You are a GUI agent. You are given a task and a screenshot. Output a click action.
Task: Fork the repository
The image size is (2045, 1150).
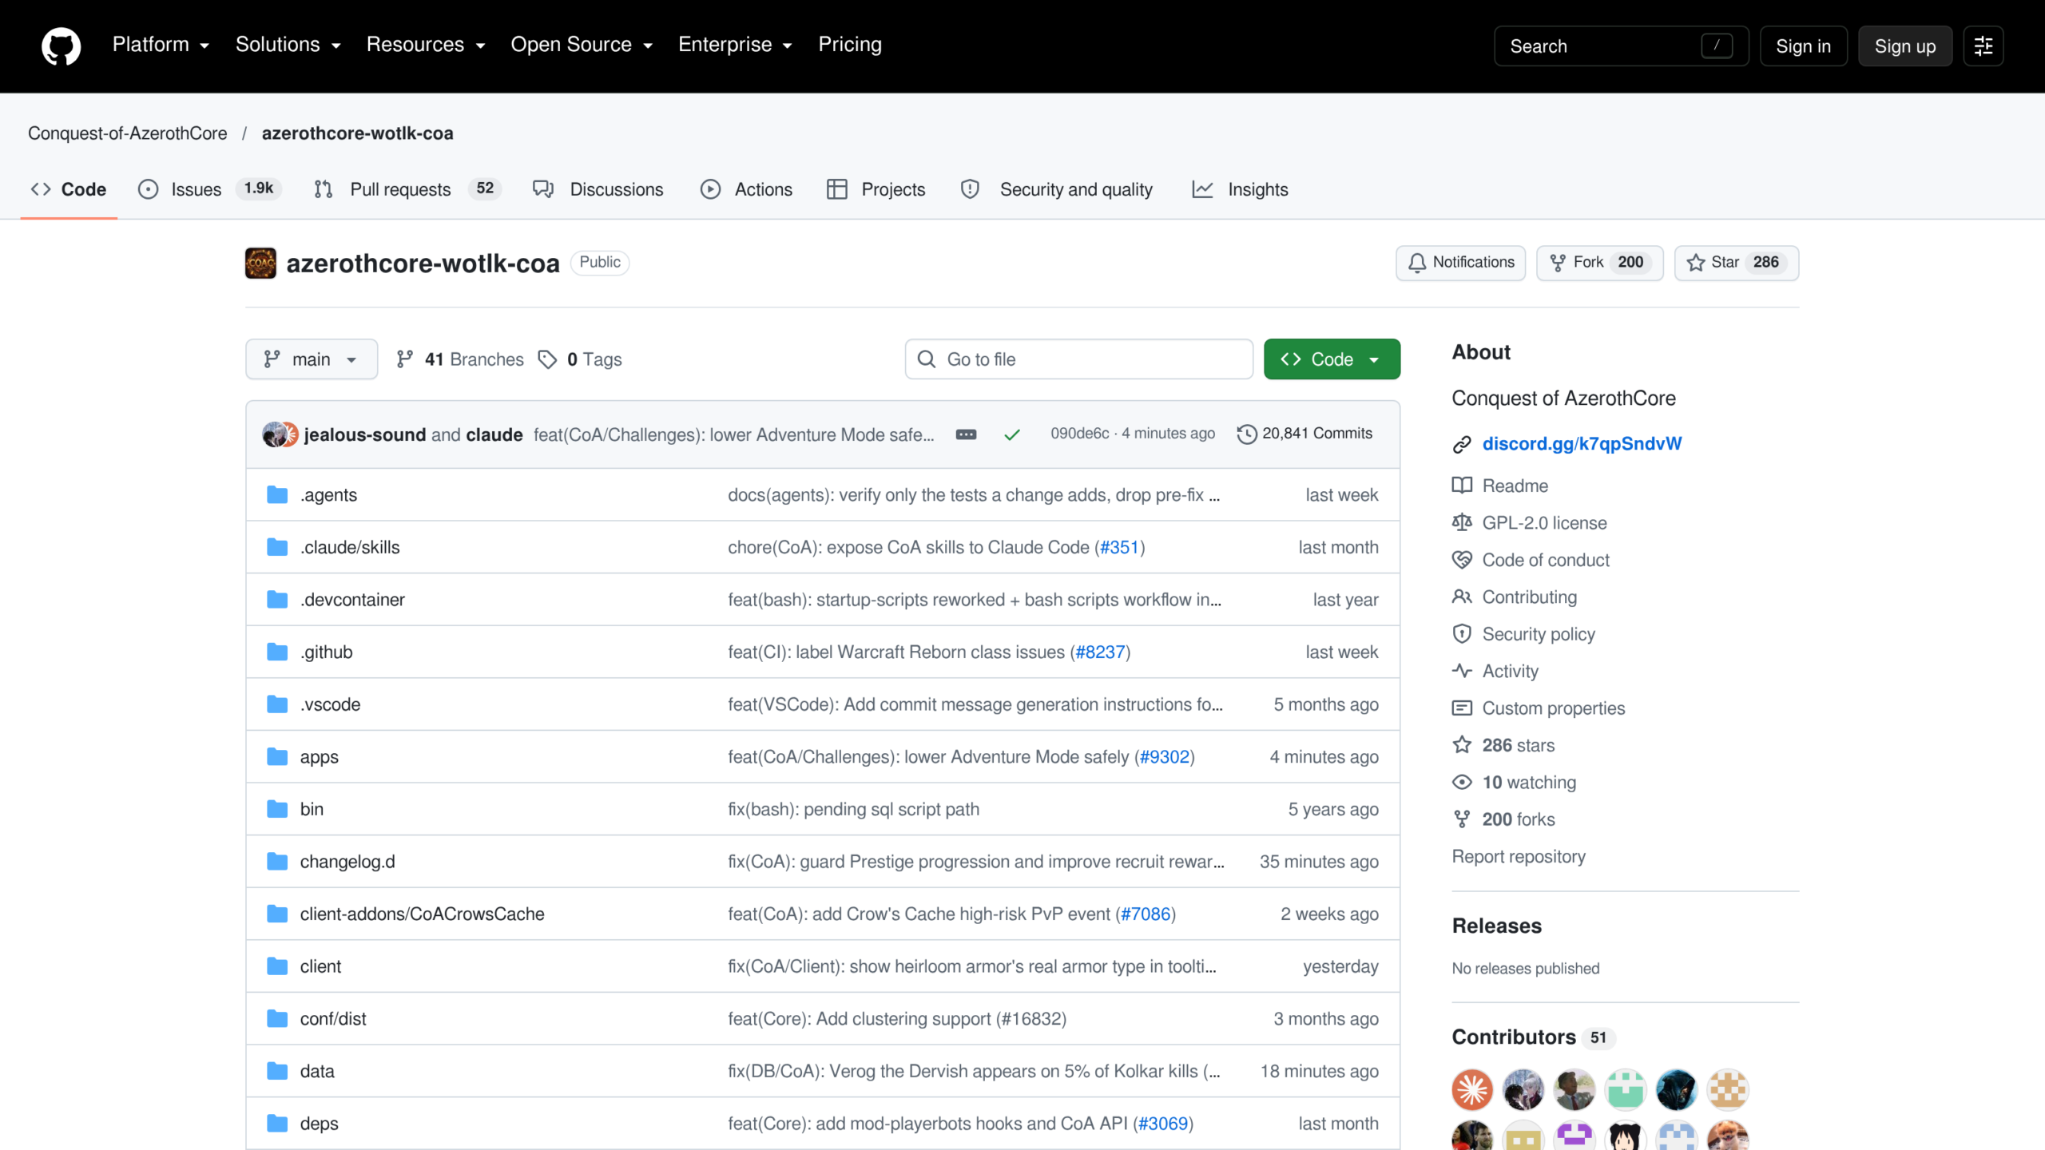[1599, 263]
